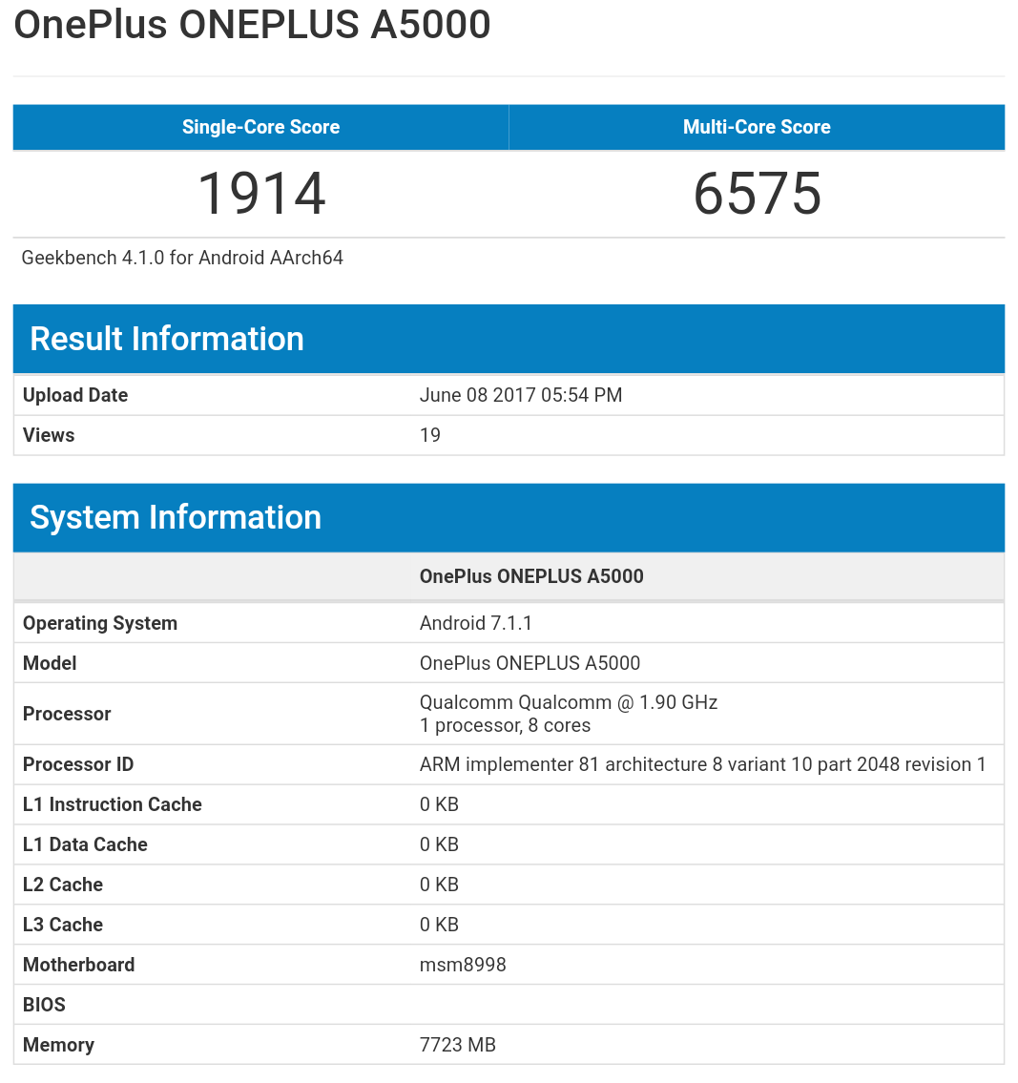Select the "L1 Instruction Cache" row label
This screenshot has height=1083, width=1018.
coord(112,804)
